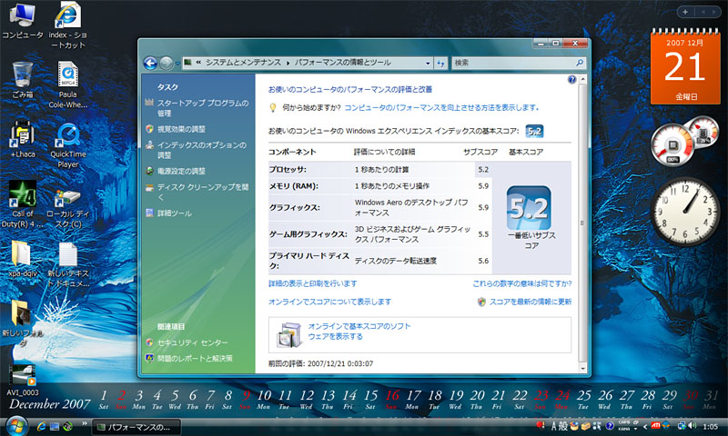Viewport: 728px width, 436px height.
Task: Select the ローカル ディスク (C) shortcut
Action: 67,209
